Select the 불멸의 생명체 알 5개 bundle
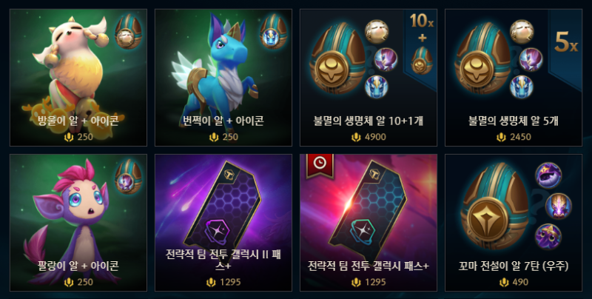This screenshot has height=299, width=592. [x=513, y=78]
